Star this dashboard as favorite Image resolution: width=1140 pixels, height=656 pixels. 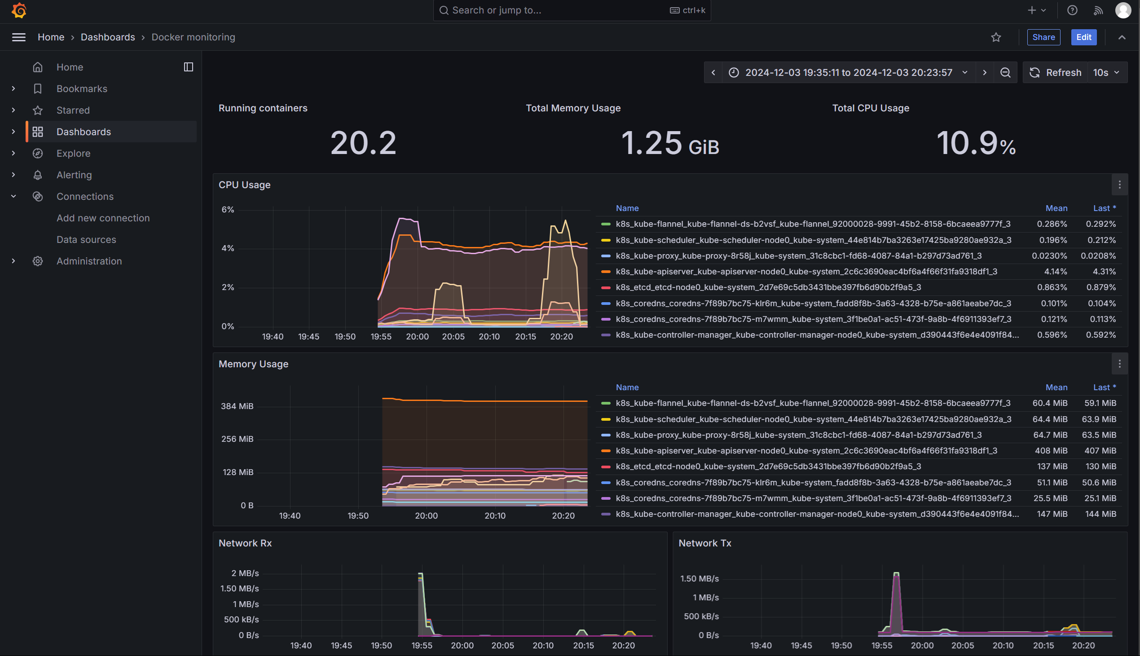(x=995, y=37)
